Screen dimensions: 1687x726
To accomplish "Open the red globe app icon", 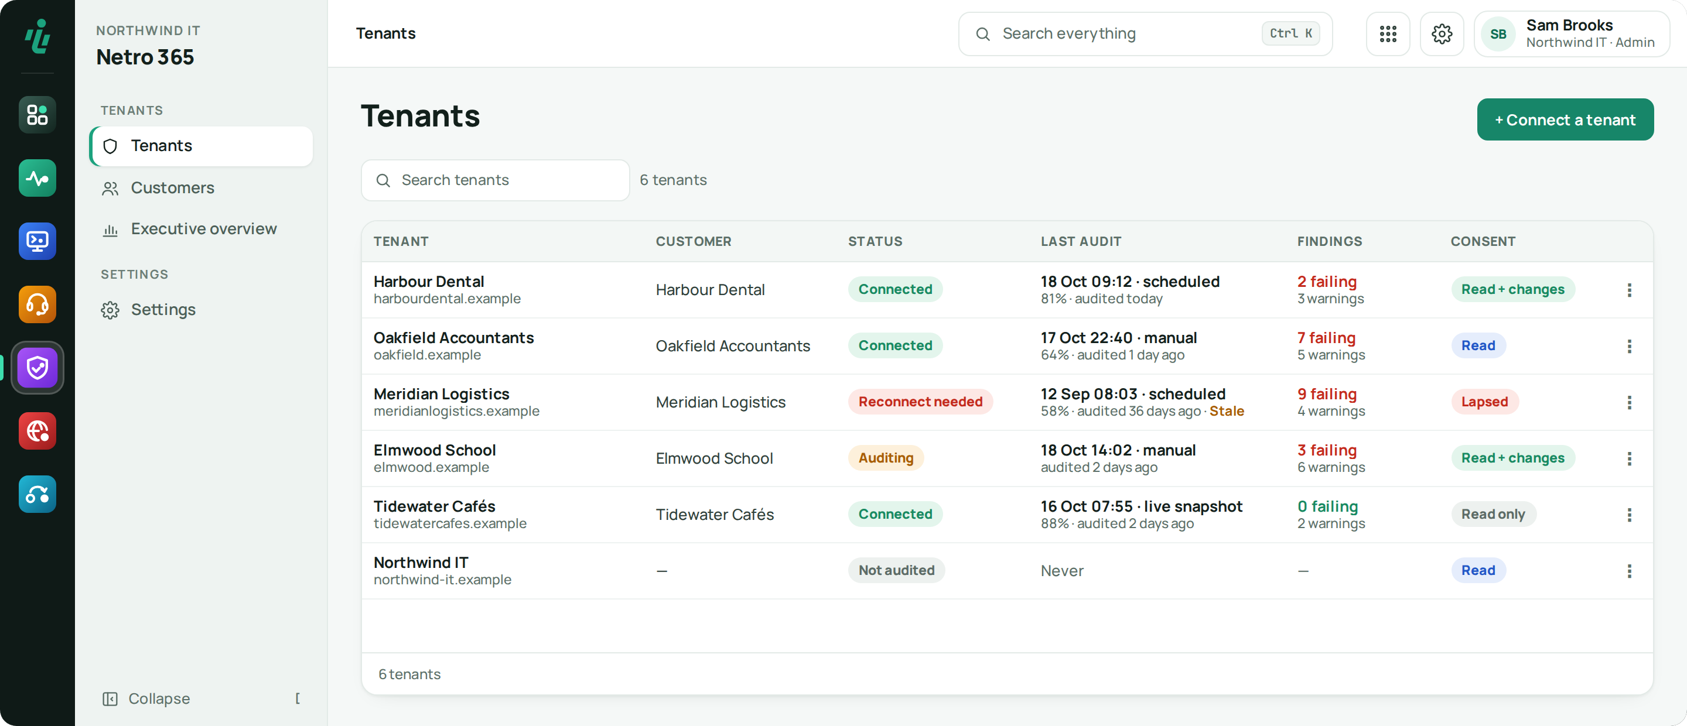I will [37, 431].
